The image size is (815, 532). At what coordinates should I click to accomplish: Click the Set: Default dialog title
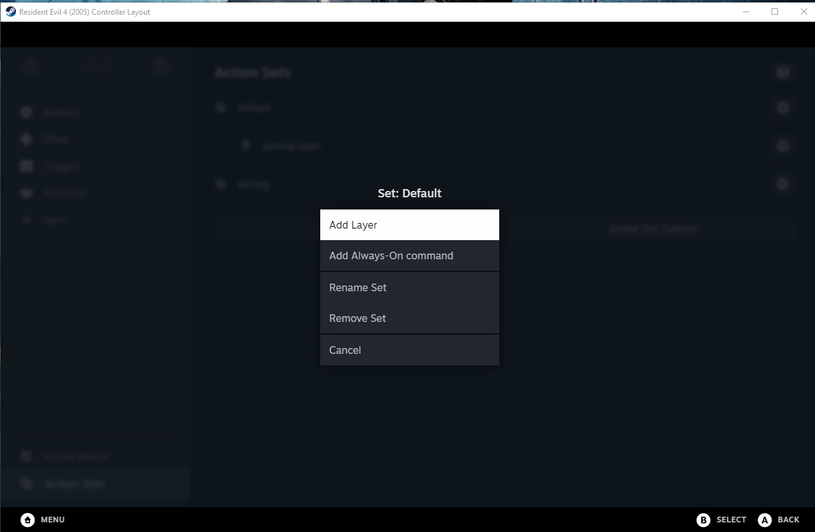click(x=410, y=193)
